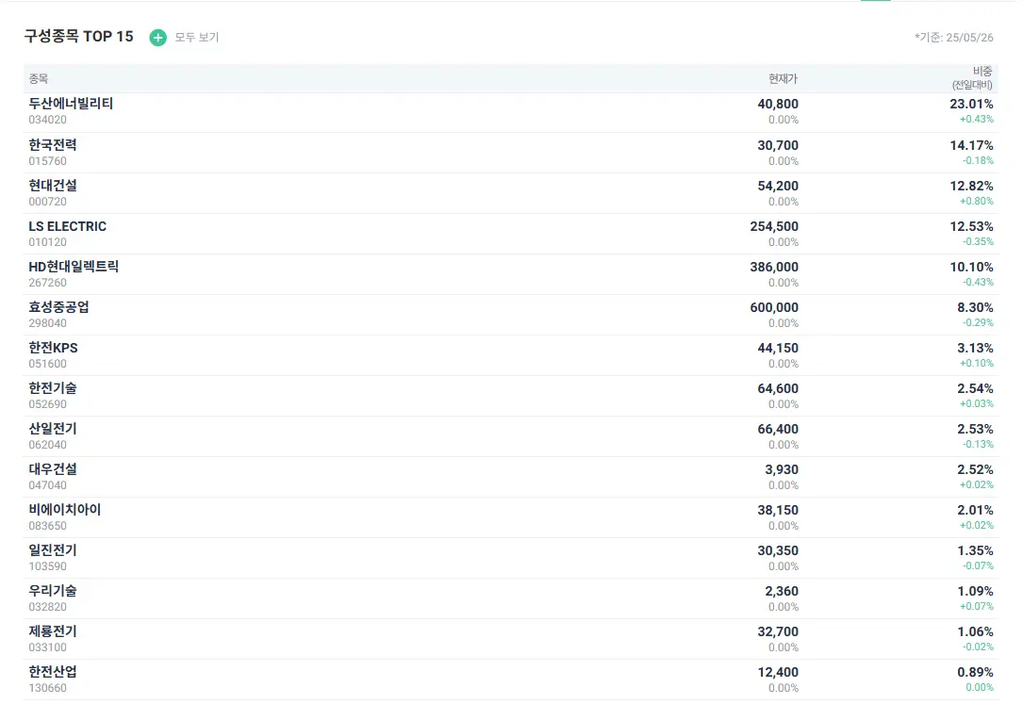Click stock code 267260
This screenshot has width=1023, height=704.
[x=48, y=282]
